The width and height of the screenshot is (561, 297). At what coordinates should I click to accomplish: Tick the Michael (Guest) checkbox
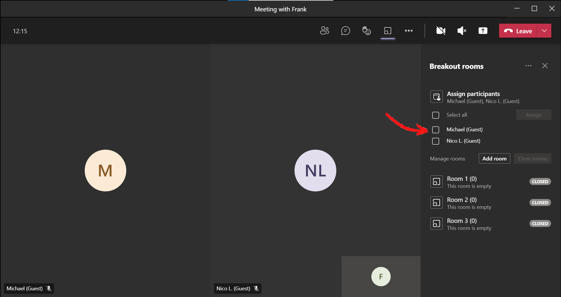[436, 130]
